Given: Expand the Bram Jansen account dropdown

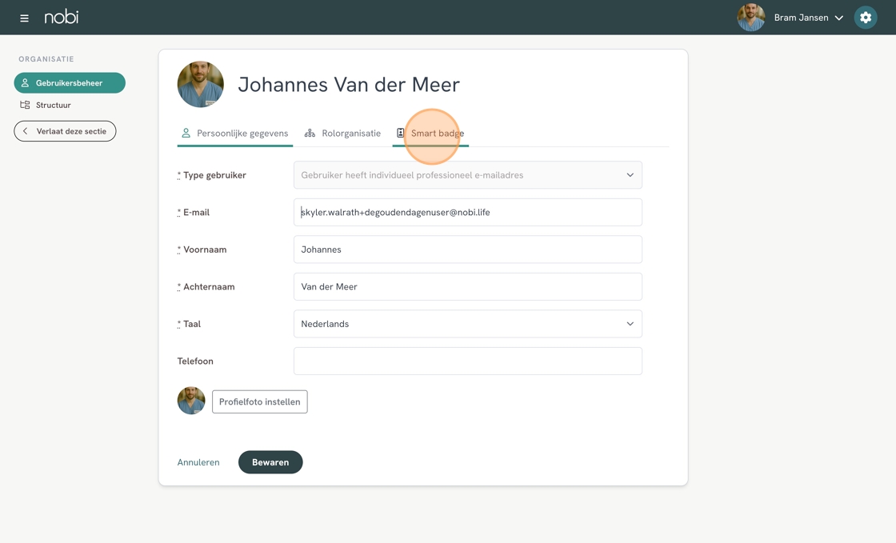Looking at the screenshot, I should click(838, 18).
